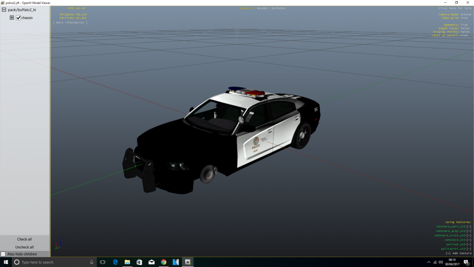Click the Cortana microphone icon
Image resolution: width=474 pixels, height=267 pixels.
pos(91,262)
